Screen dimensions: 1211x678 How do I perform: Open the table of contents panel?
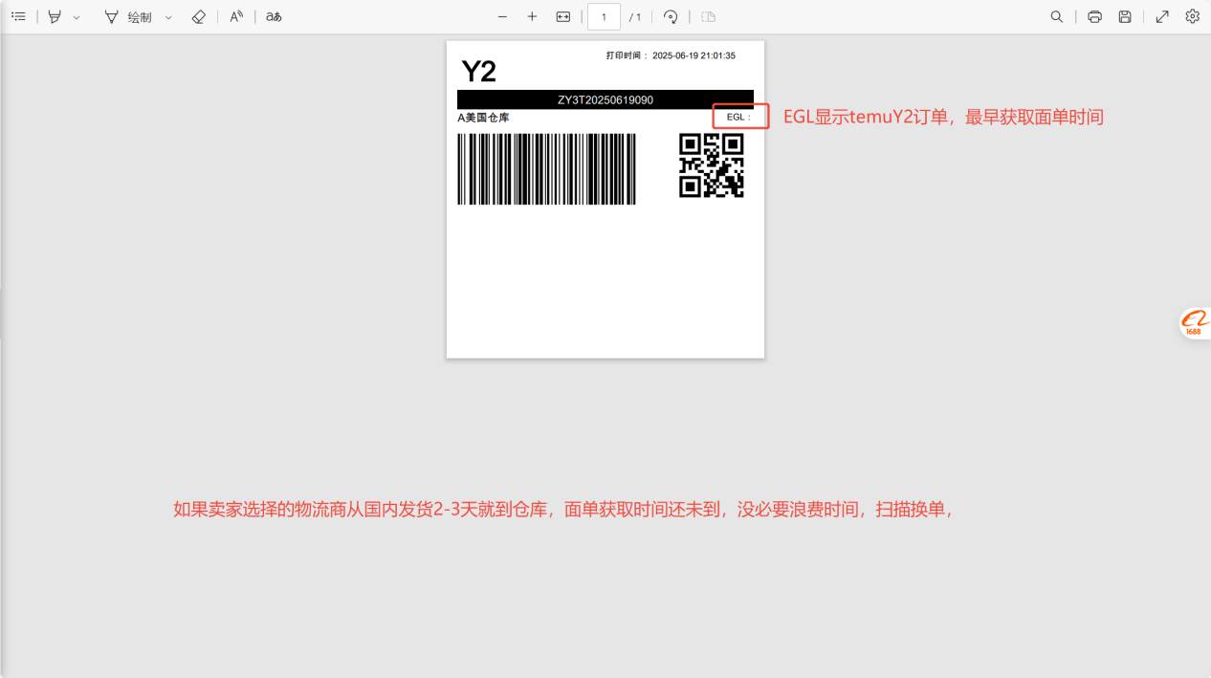point(18,16)
